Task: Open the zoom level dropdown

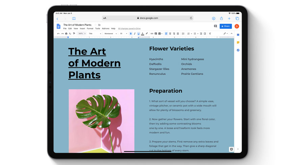Action: click(x=82, y=33)
